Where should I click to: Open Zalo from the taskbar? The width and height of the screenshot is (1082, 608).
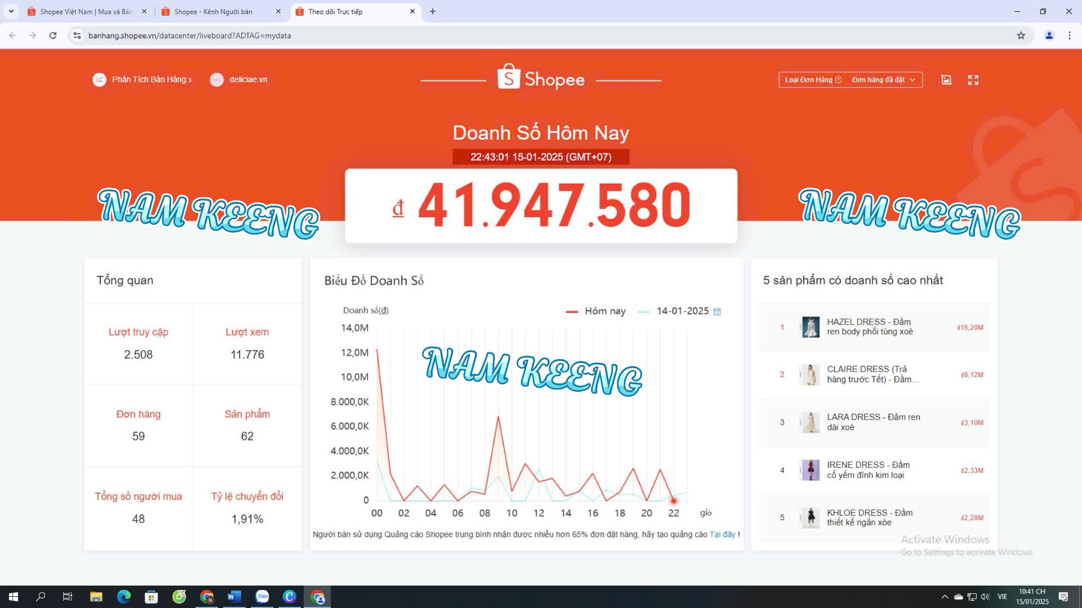(262, 597)
